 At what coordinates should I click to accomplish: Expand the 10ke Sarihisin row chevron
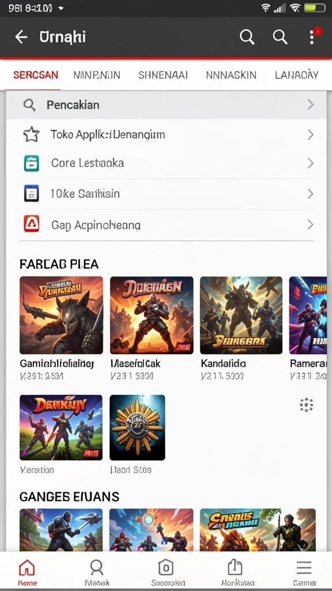pyautogui.click(x=311, y=194)
